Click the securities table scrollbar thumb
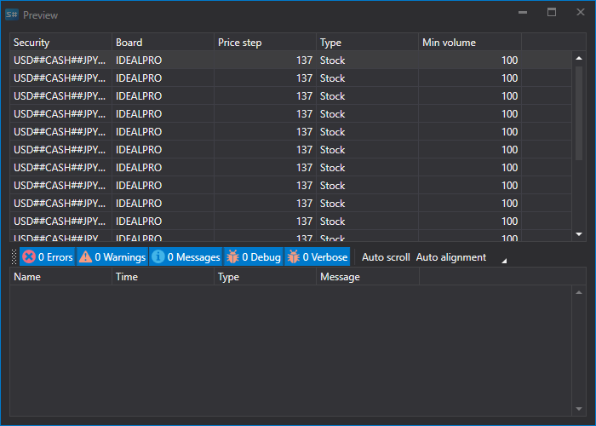This screenshot has width=596, height=426. pos(579,113)
